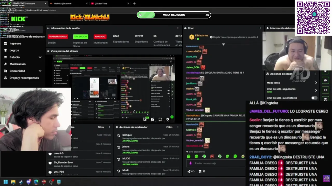Click the alexWeiniger chat message
Image resolution: width=332 pixels, height=186 pixels.
point(215,73)
